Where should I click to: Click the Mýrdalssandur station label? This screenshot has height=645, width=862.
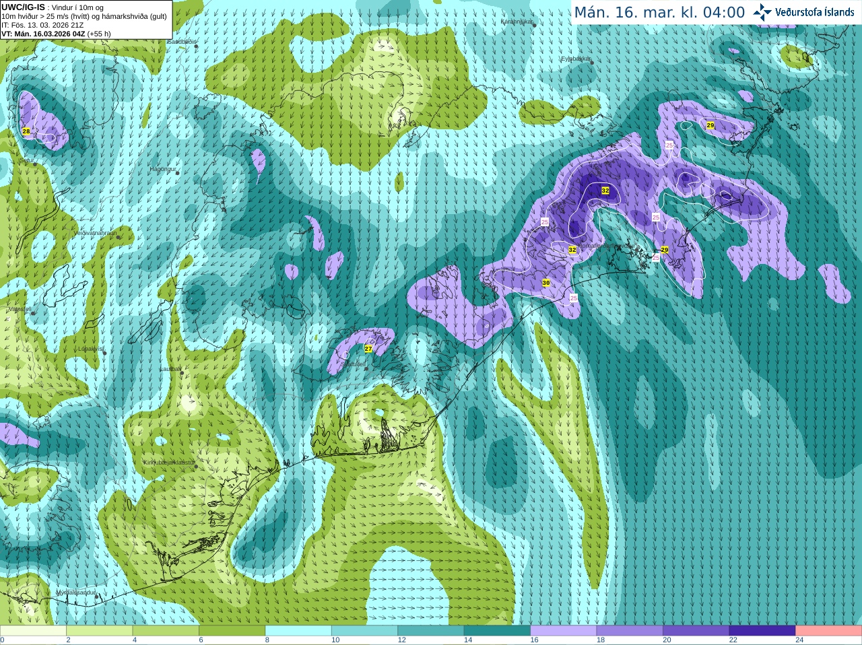click(x=75, y=592)
